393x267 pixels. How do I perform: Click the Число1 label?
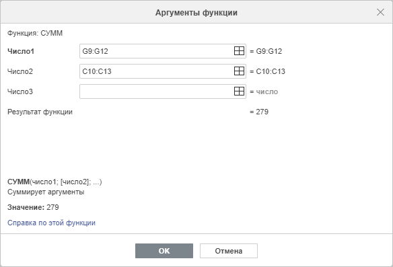[21, 51]
